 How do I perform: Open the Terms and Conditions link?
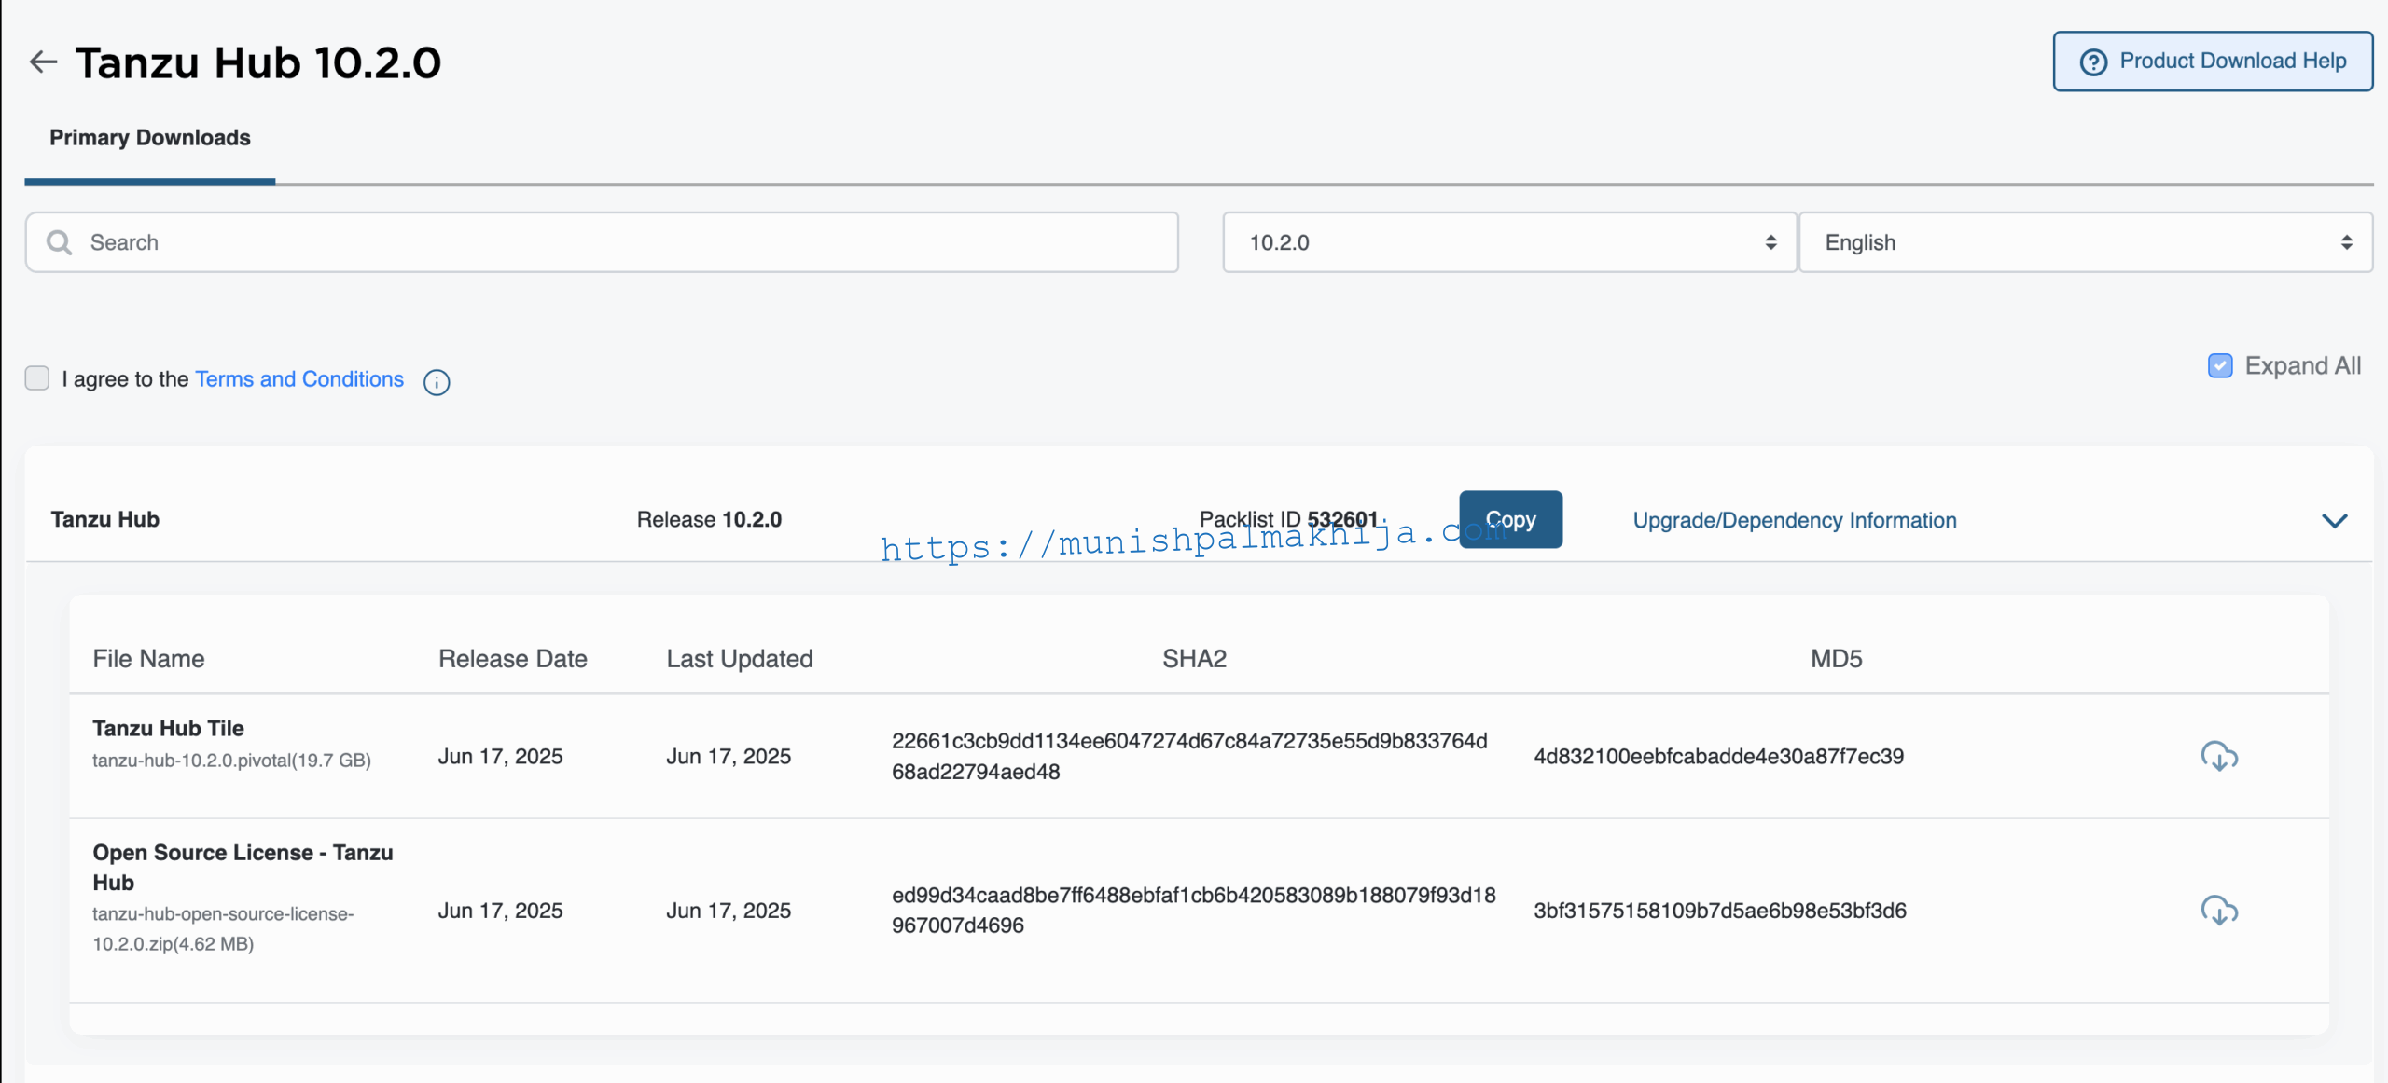click(x=299, y=379)
